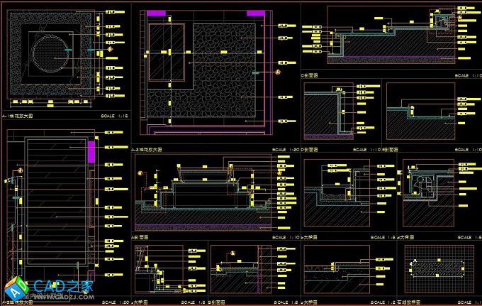
Task: Click the A-1 drawing title label
Action: click(18, 115)
